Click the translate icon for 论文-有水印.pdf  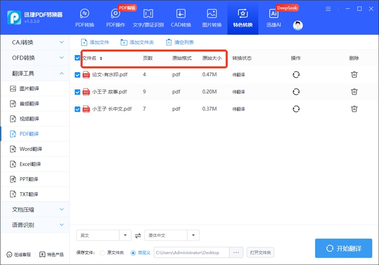point(296,75)
